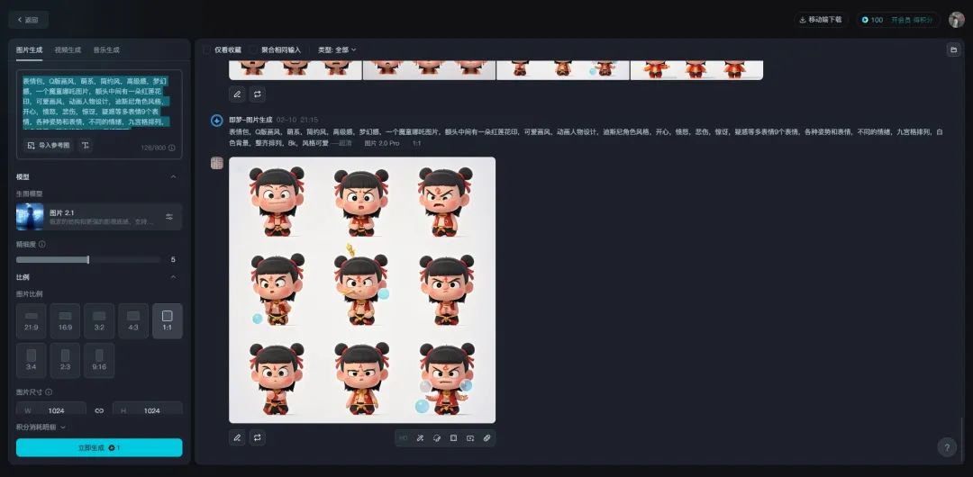The image size is (973, 477).
Task: Select the 2:3 aspect ratio
Action: coord(65,360)
